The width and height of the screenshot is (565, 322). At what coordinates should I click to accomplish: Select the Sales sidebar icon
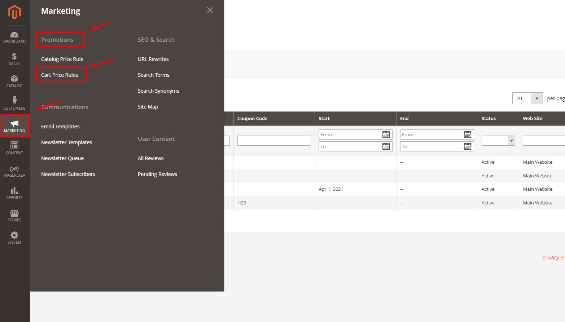[14, 59]
